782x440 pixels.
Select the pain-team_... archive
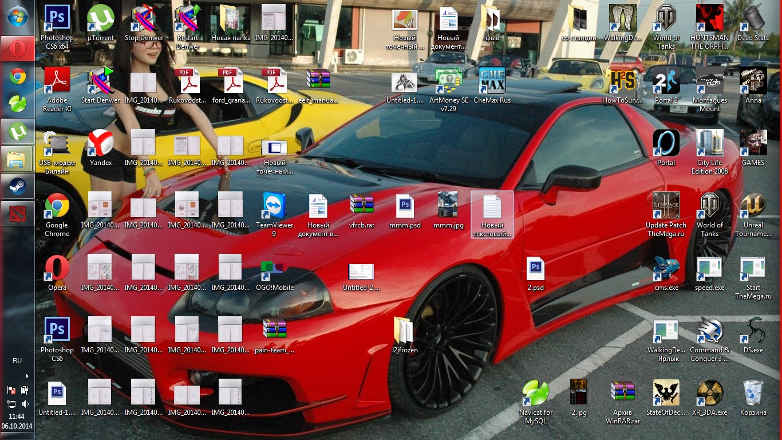pos(274,335)
